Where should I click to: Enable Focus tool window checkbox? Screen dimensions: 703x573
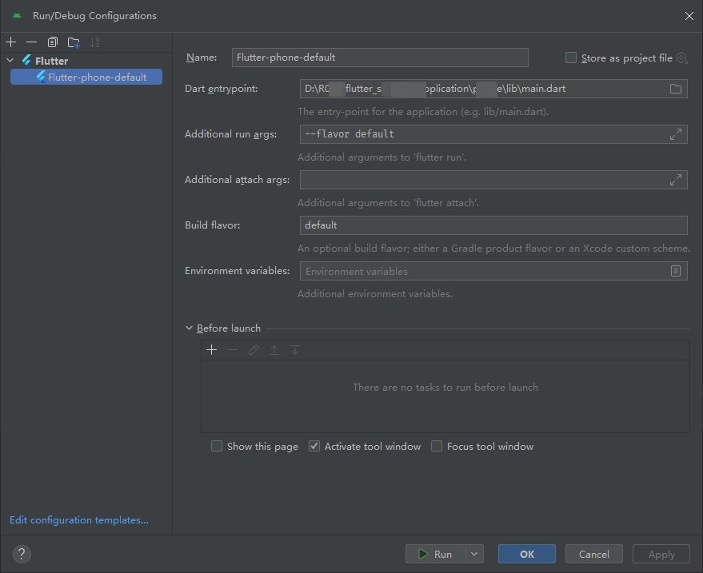pos(437,446)
